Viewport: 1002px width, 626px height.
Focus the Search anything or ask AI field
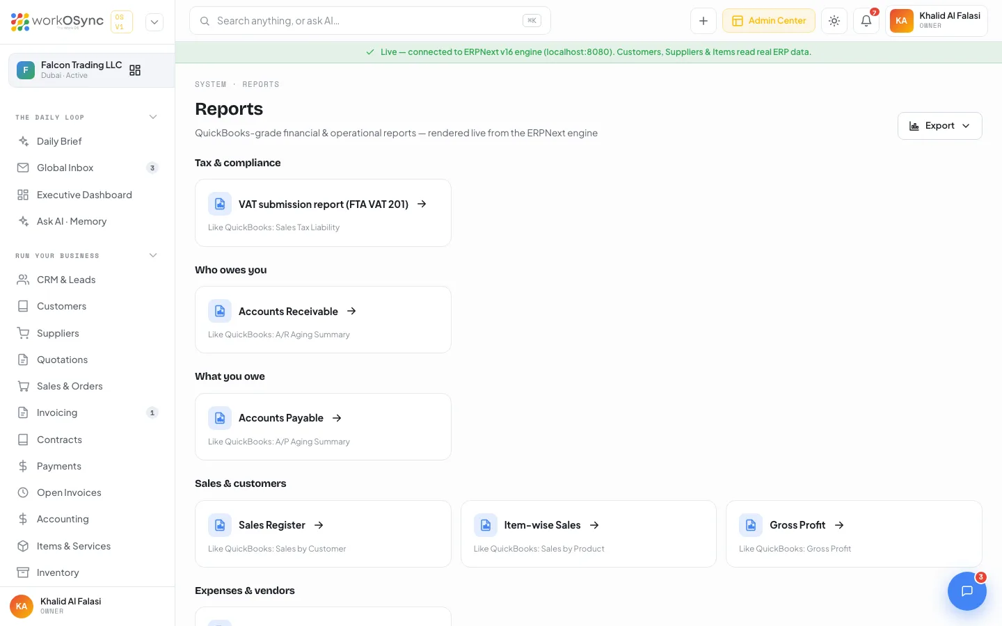[369, 21]
